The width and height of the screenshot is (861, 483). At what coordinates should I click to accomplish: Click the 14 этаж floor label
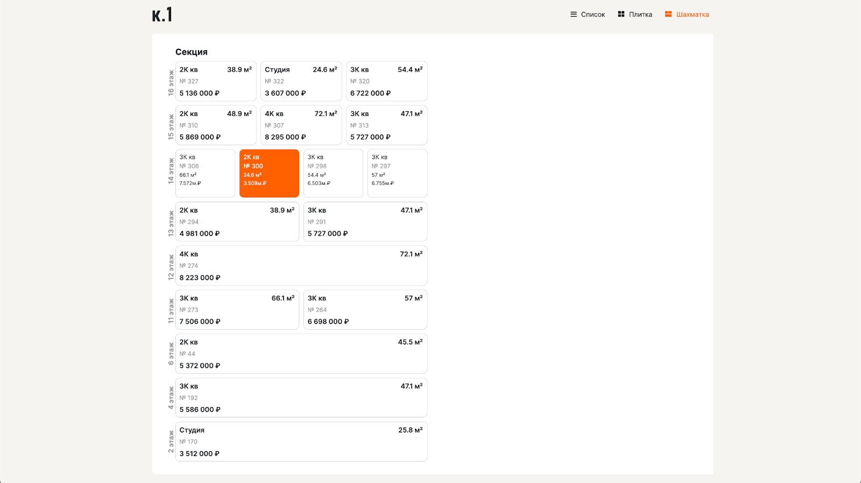pyautogui.click(x=171, y=171)
